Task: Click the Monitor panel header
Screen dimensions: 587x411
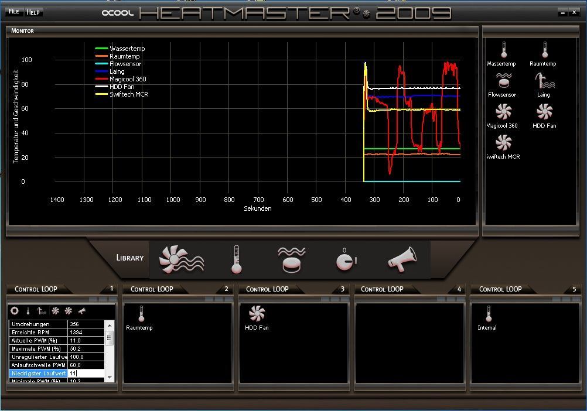Action: (x=22, y=30)
